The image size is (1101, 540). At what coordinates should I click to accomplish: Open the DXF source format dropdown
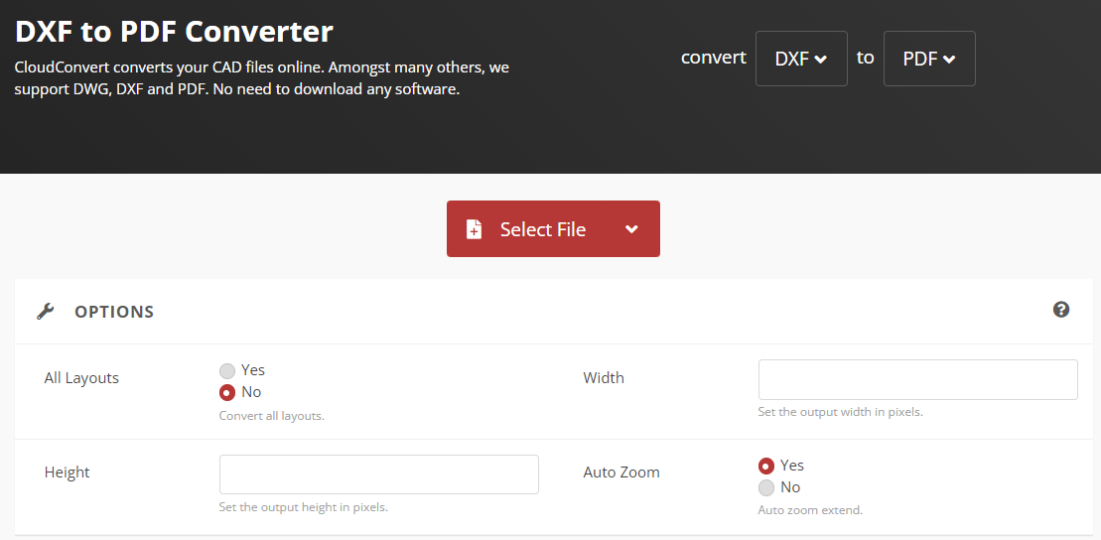[801, 59]
